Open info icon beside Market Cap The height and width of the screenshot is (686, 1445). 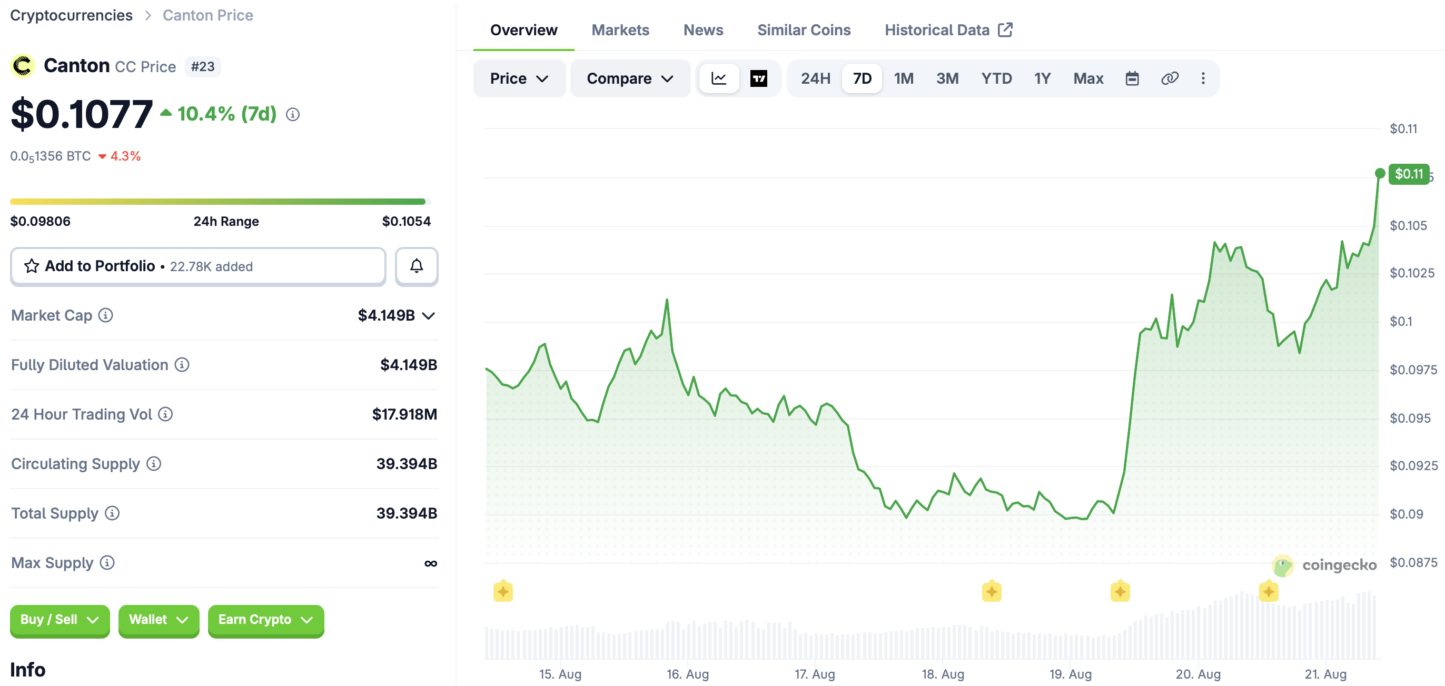tap(105, 315)
